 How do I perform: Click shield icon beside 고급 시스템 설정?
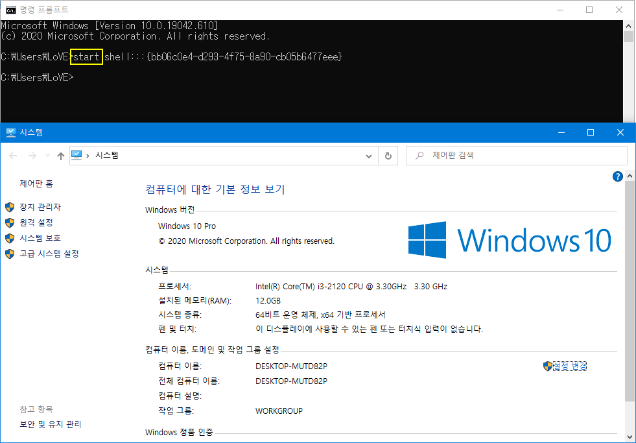pos(10,254)
